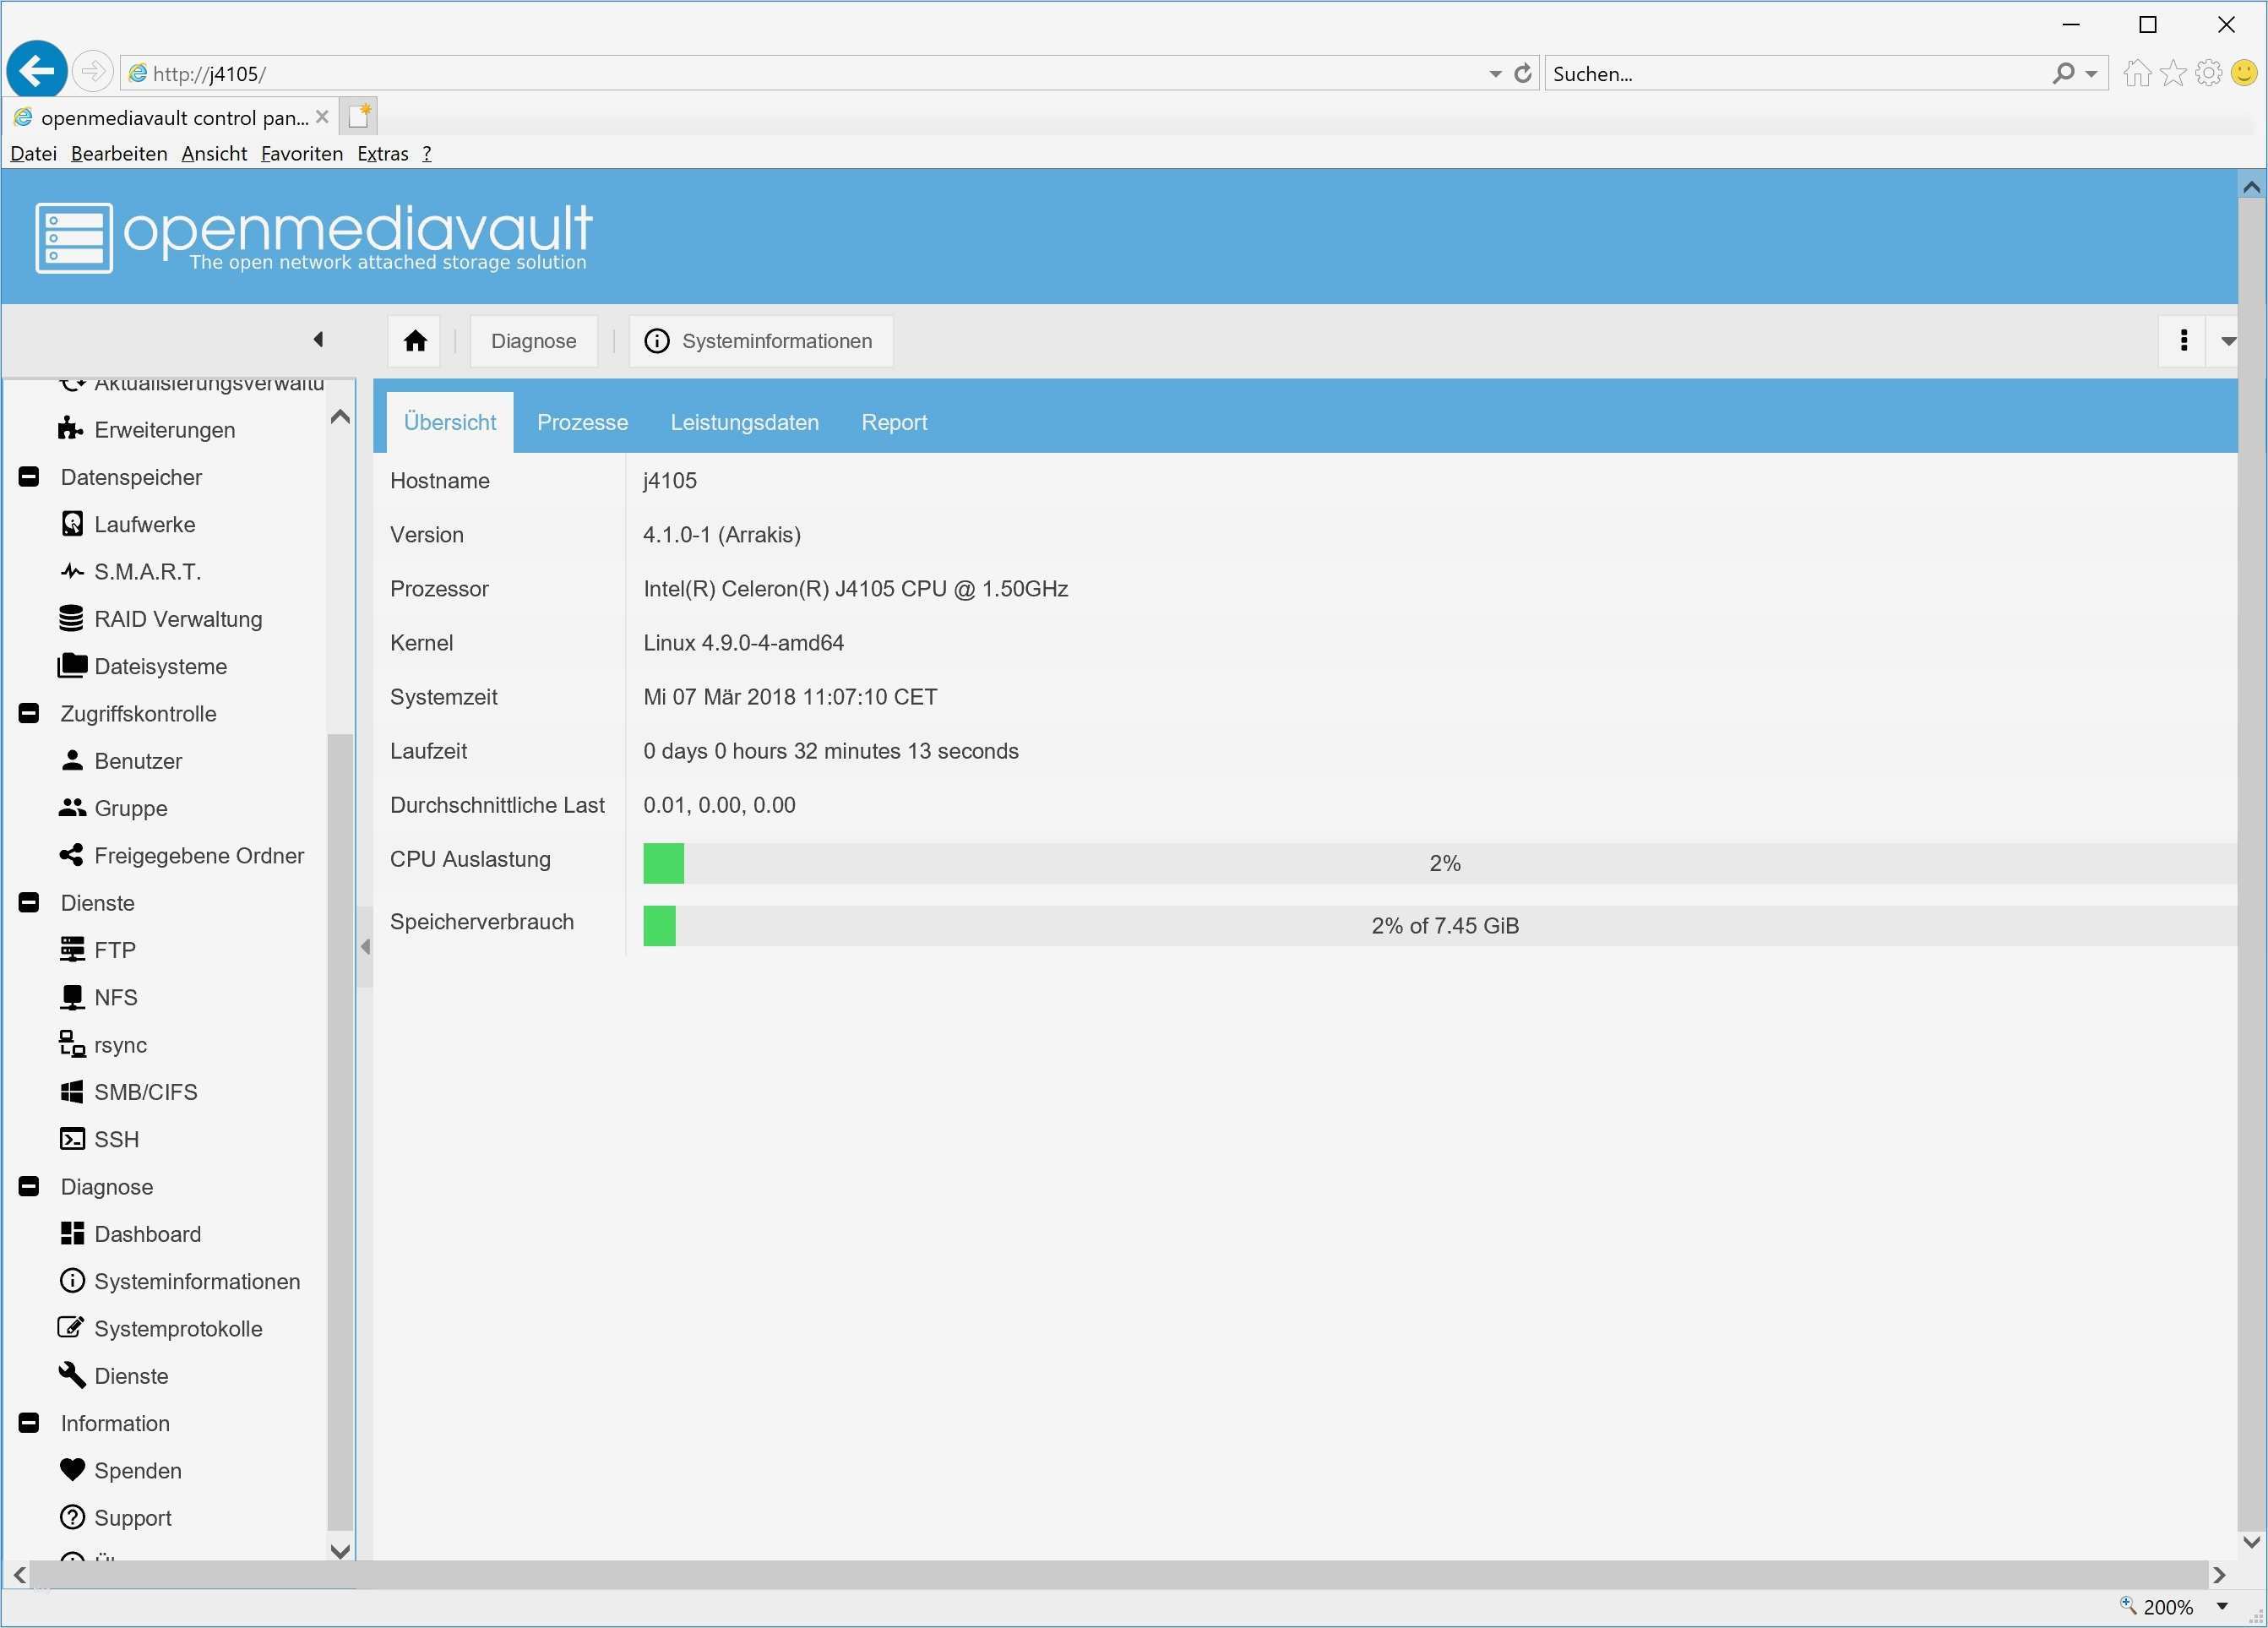The width and height of the screenshot is (2268, 1628).
Task: Collapse the Dienste tree section
Action: [29, 903]
